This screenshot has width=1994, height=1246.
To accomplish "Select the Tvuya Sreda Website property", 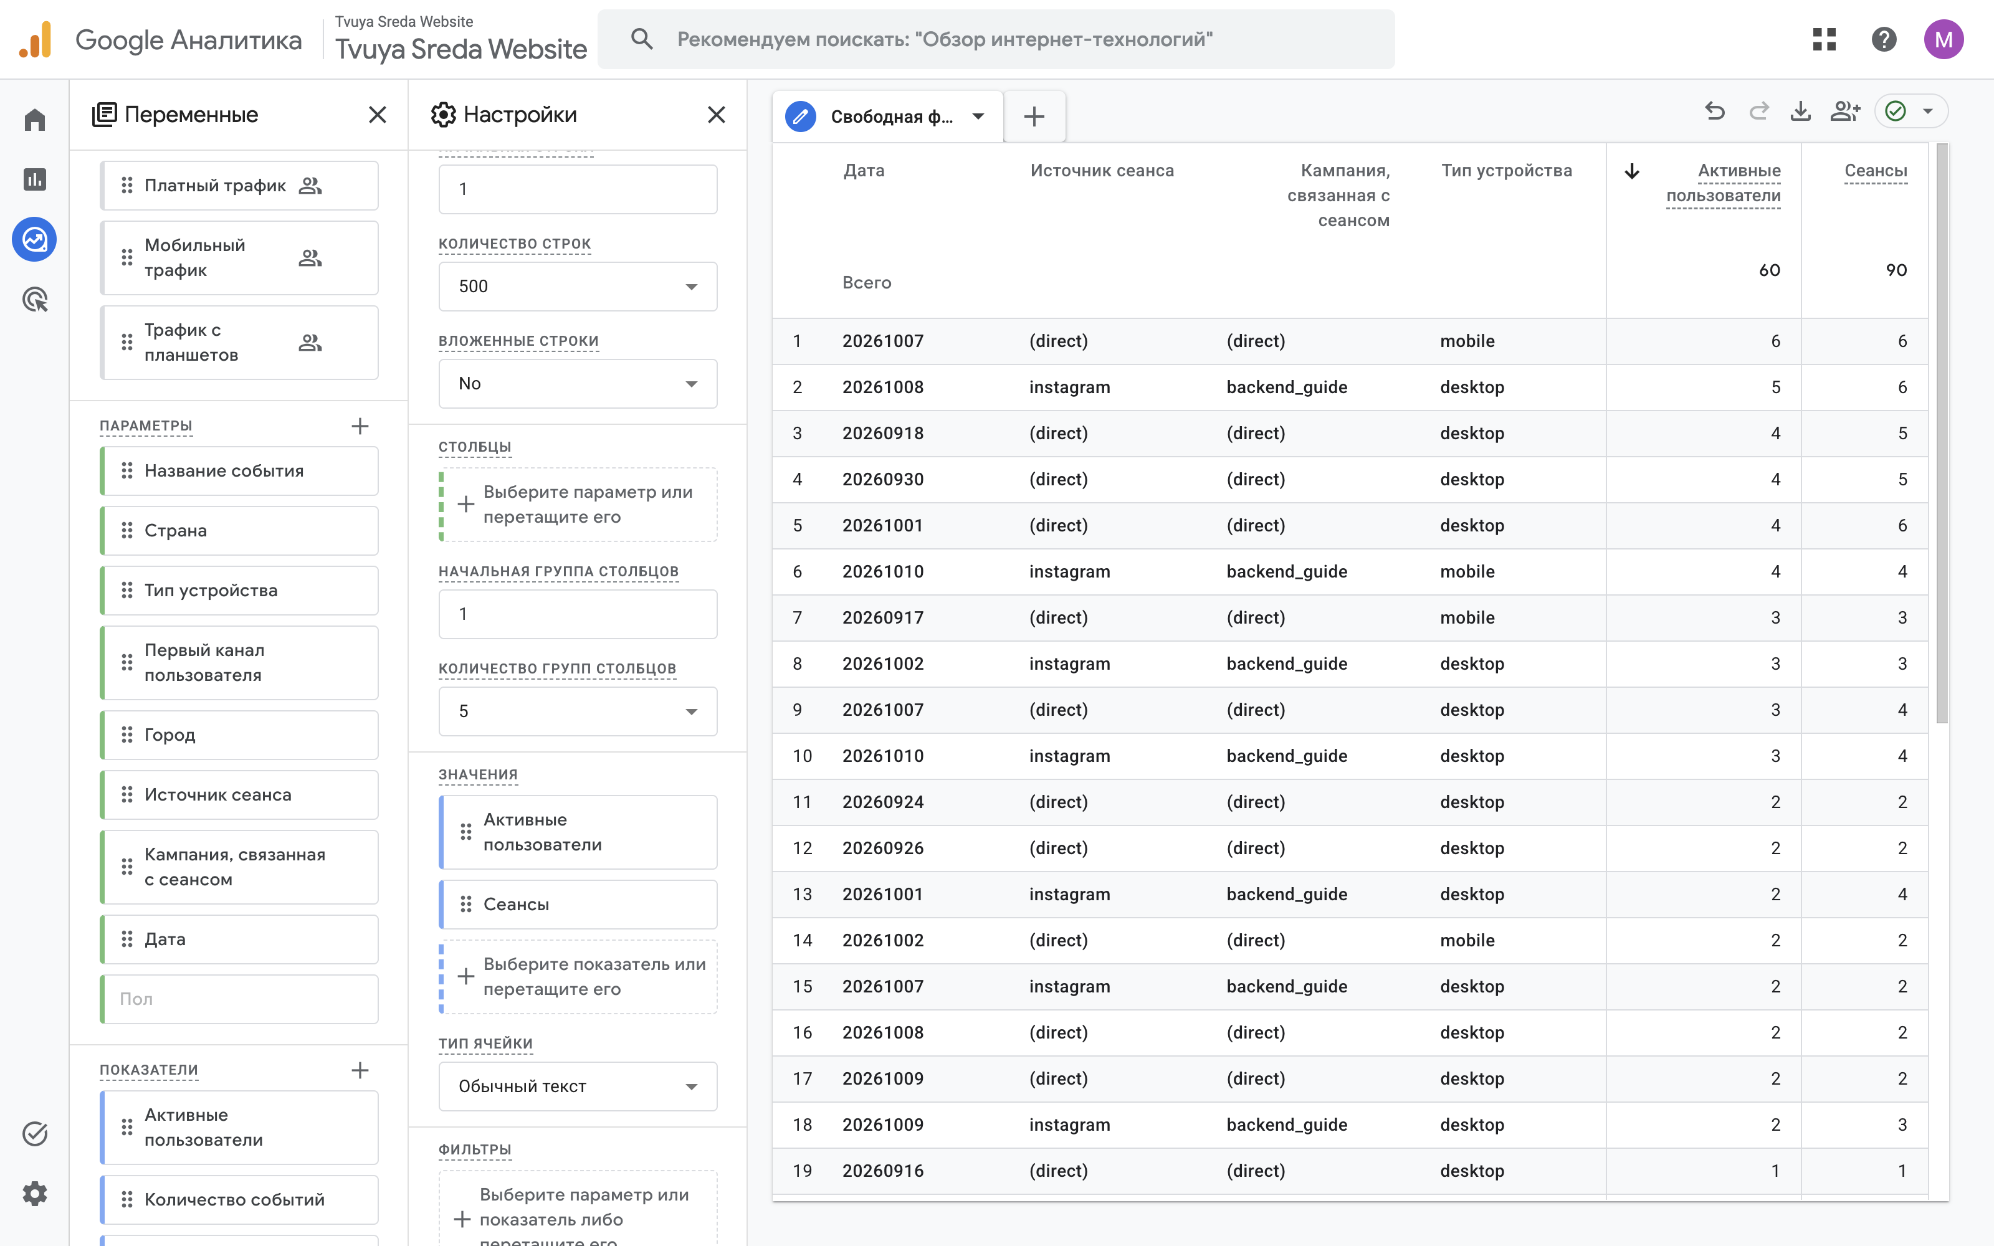I will pyautogui.click(x=460, y=39).
